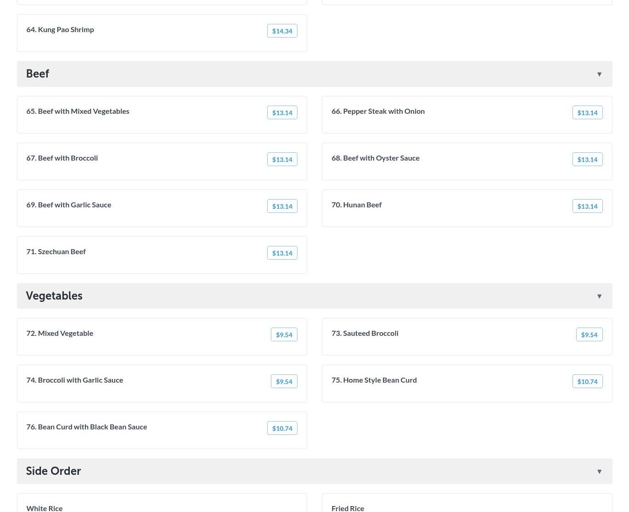629x512 pixels.
Task: Click the Vegetables category header
Action: [x=54, y=296]
